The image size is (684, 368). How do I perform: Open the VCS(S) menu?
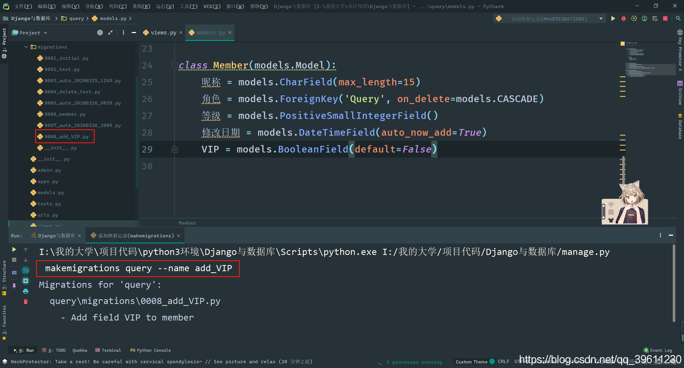[212, 6]
